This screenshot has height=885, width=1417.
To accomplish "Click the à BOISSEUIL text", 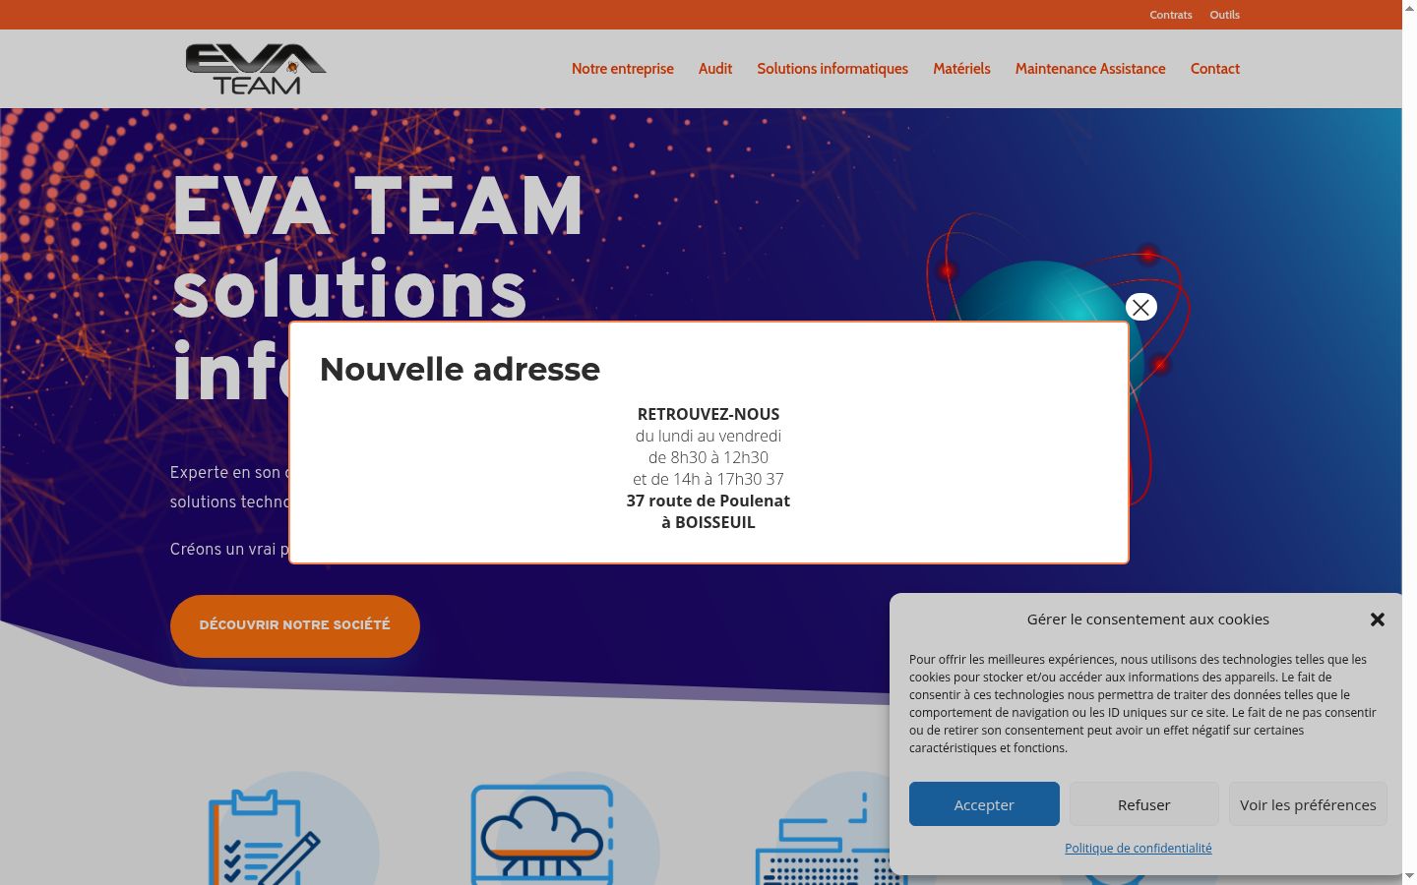I will tap(708, 522).
